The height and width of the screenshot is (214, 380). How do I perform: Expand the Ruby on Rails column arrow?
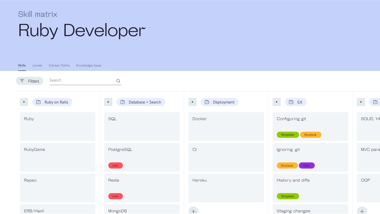pos(24,102)
